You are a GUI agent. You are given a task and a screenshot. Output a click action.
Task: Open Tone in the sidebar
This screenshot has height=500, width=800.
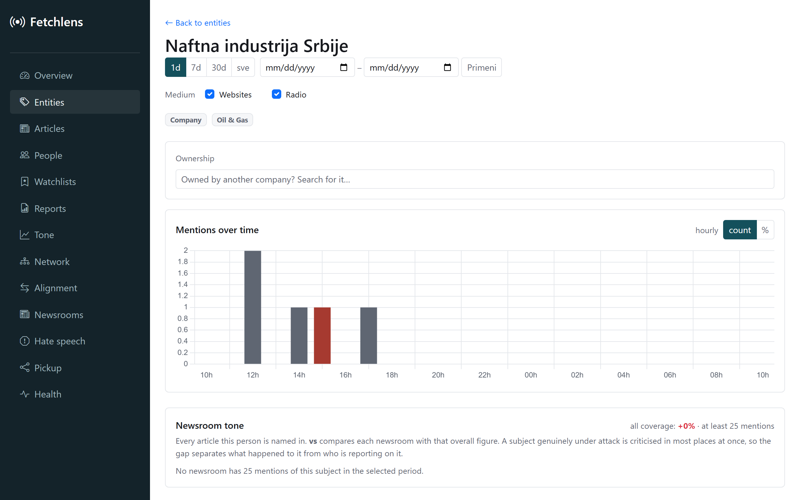(75, 235)
